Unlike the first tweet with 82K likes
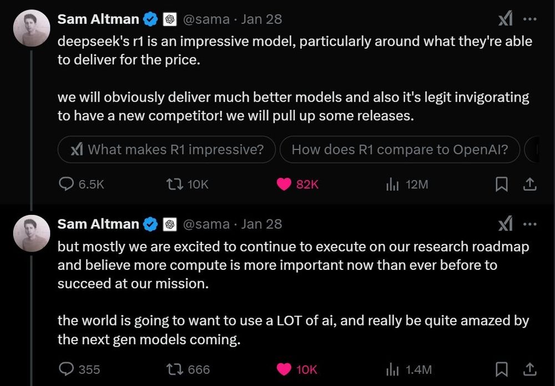The image size is (555, 386). tap(284, 184)
